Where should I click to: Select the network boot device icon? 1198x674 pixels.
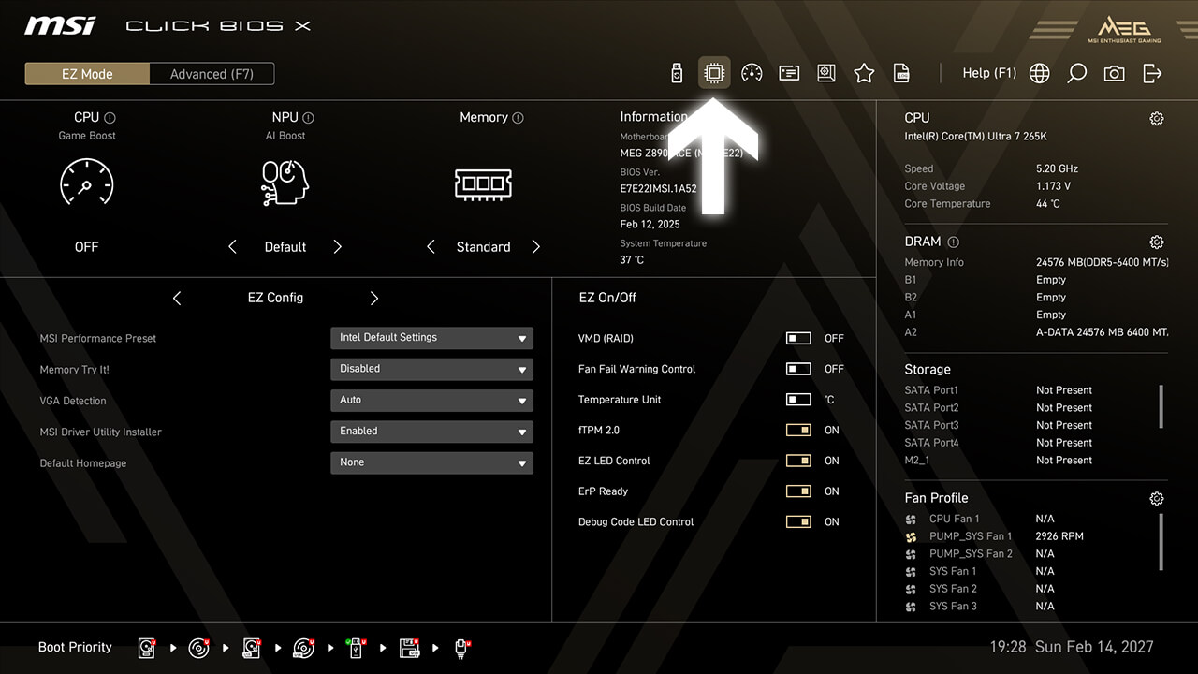462,647
